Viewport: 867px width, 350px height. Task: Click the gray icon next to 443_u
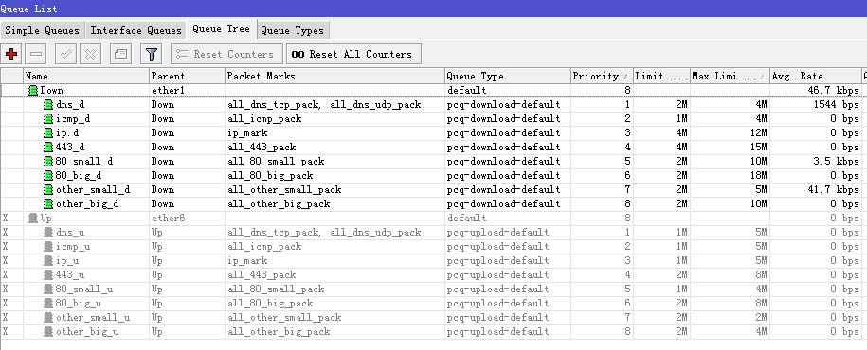tap(48, 275)
